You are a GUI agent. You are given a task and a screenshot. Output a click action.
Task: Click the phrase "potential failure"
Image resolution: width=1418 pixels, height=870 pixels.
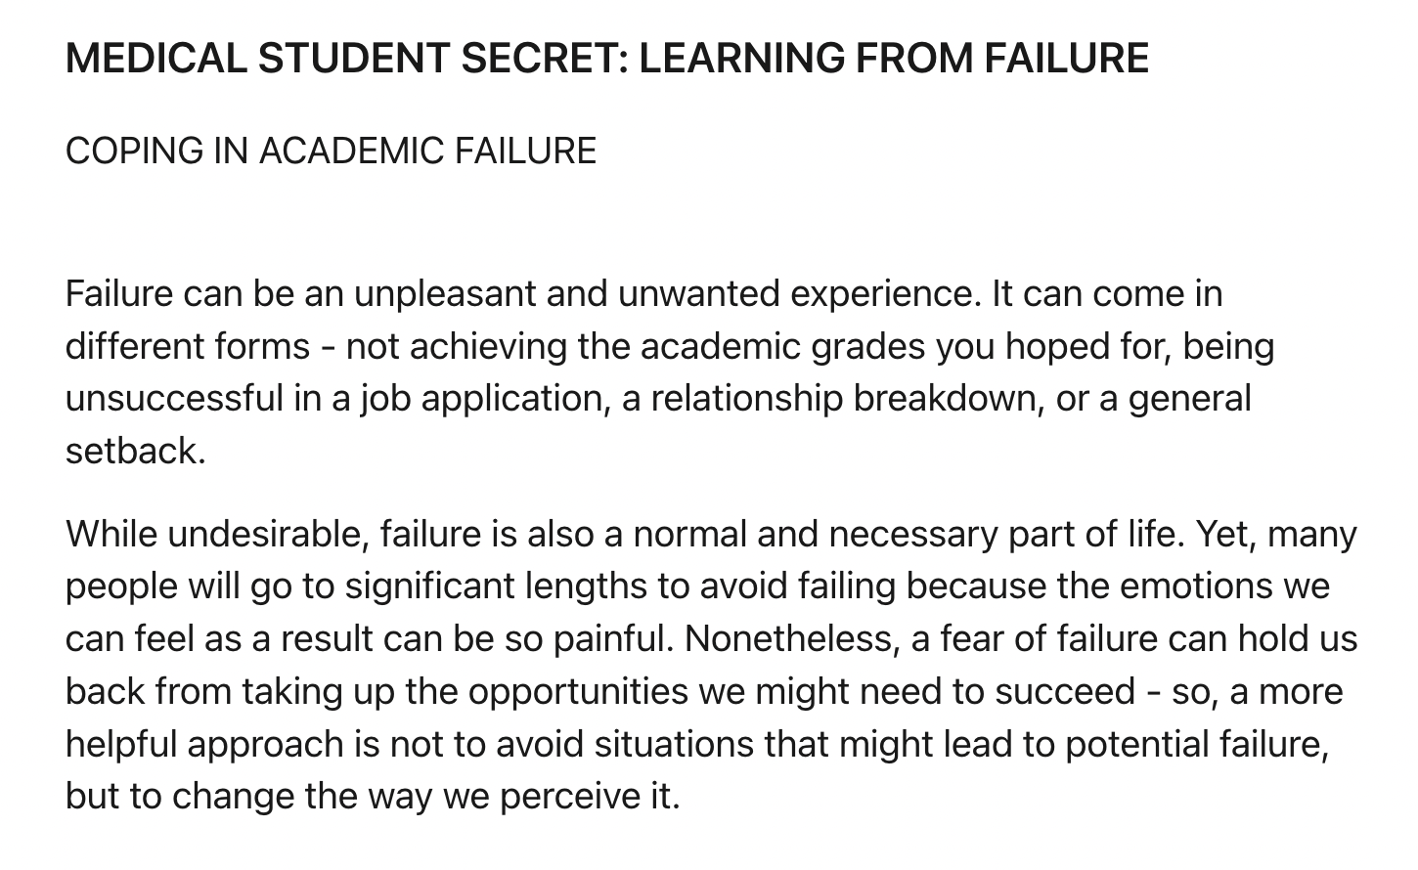click(x=1196, y=745)
